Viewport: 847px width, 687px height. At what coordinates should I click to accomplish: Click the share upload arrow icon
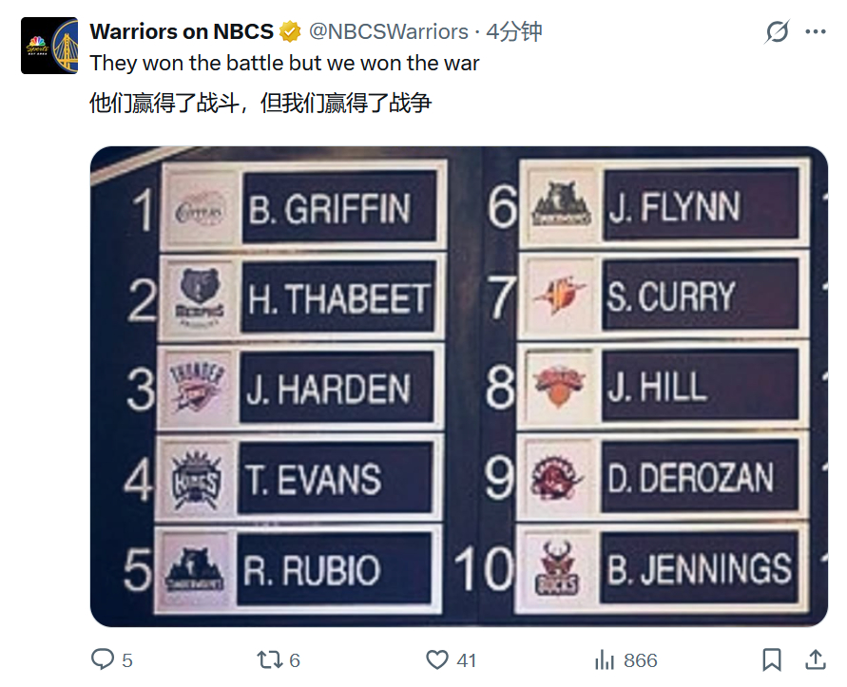coord(816,659)
